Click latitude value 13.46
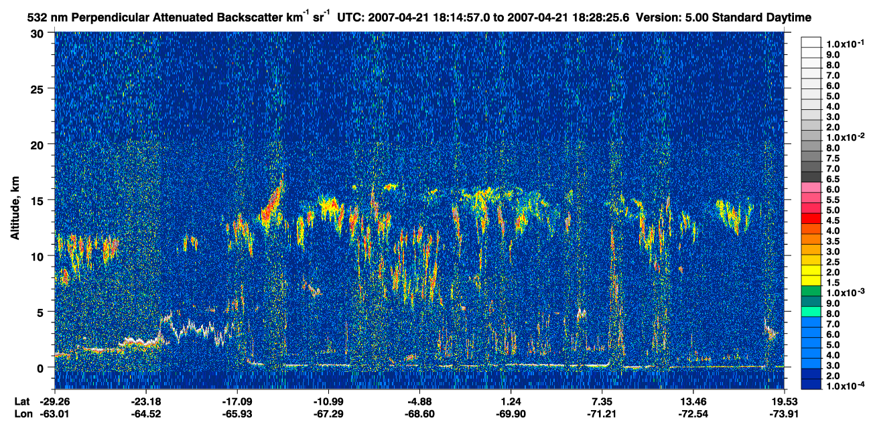 point(693,401)
